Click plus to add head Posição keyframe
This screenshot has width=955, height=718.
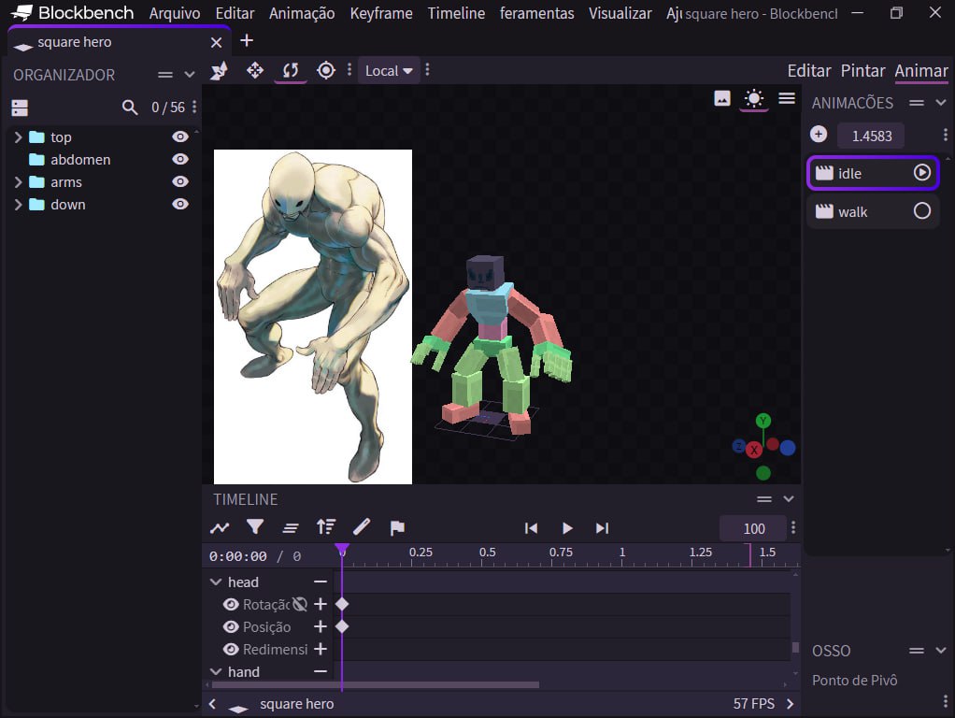pyautogui.click(x=321, y=626)
